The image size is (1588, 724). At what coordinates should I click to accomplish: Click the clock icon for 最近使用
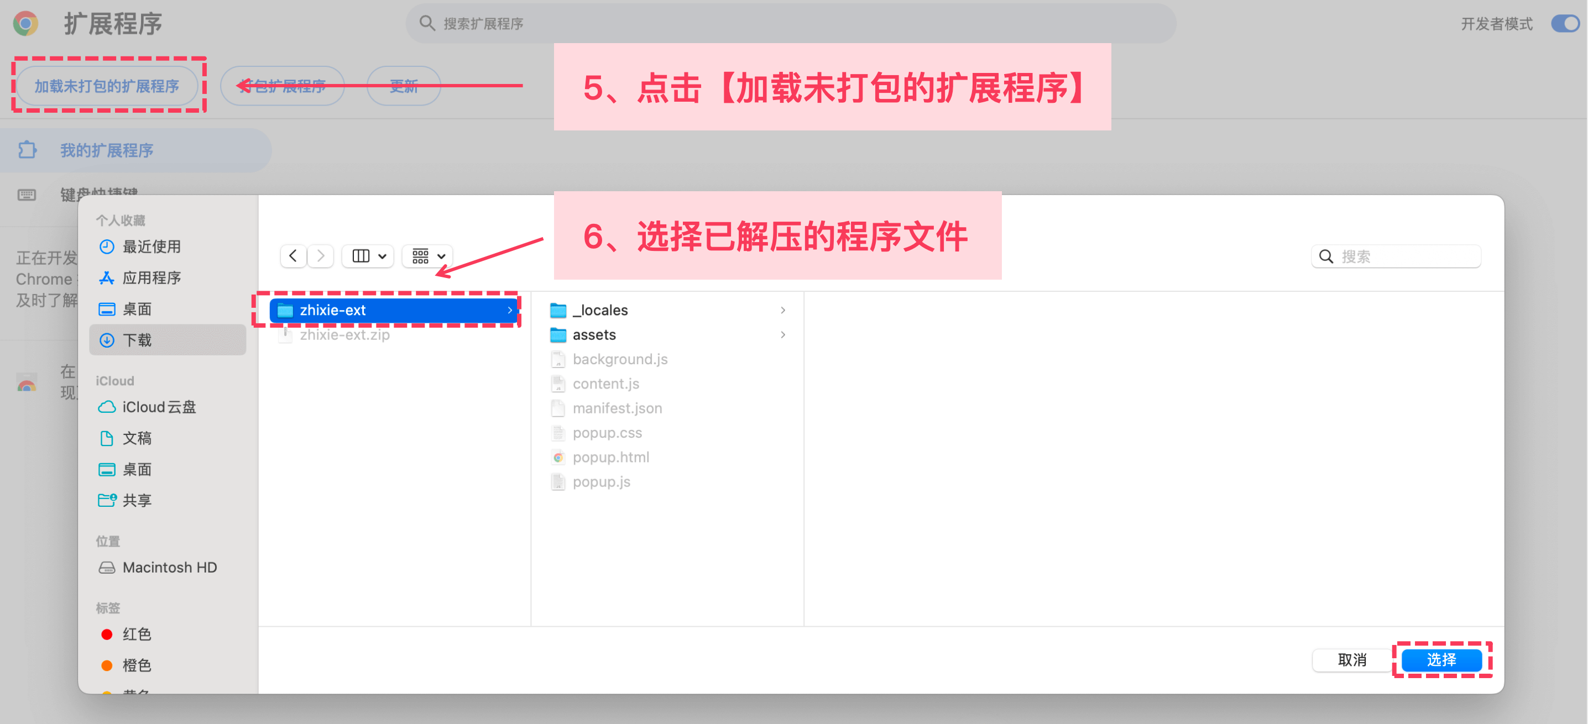click(x=107, y=246)
